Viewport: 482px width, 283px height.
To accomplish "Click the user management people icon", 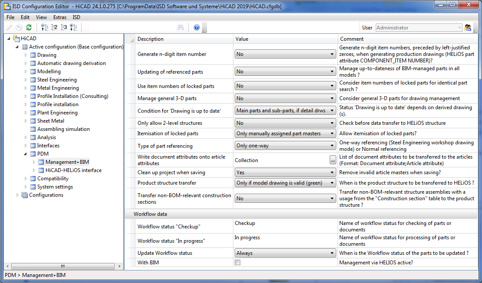I will click(468, 27).
